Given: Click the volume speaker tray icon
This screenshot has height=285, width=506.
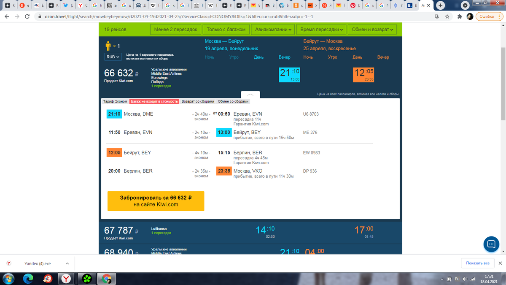Looking at the screenshot, I should (x=464, y=279).
